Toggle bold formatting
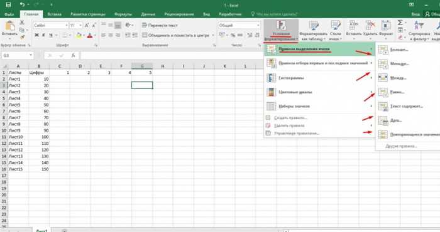 coord(36,35)
